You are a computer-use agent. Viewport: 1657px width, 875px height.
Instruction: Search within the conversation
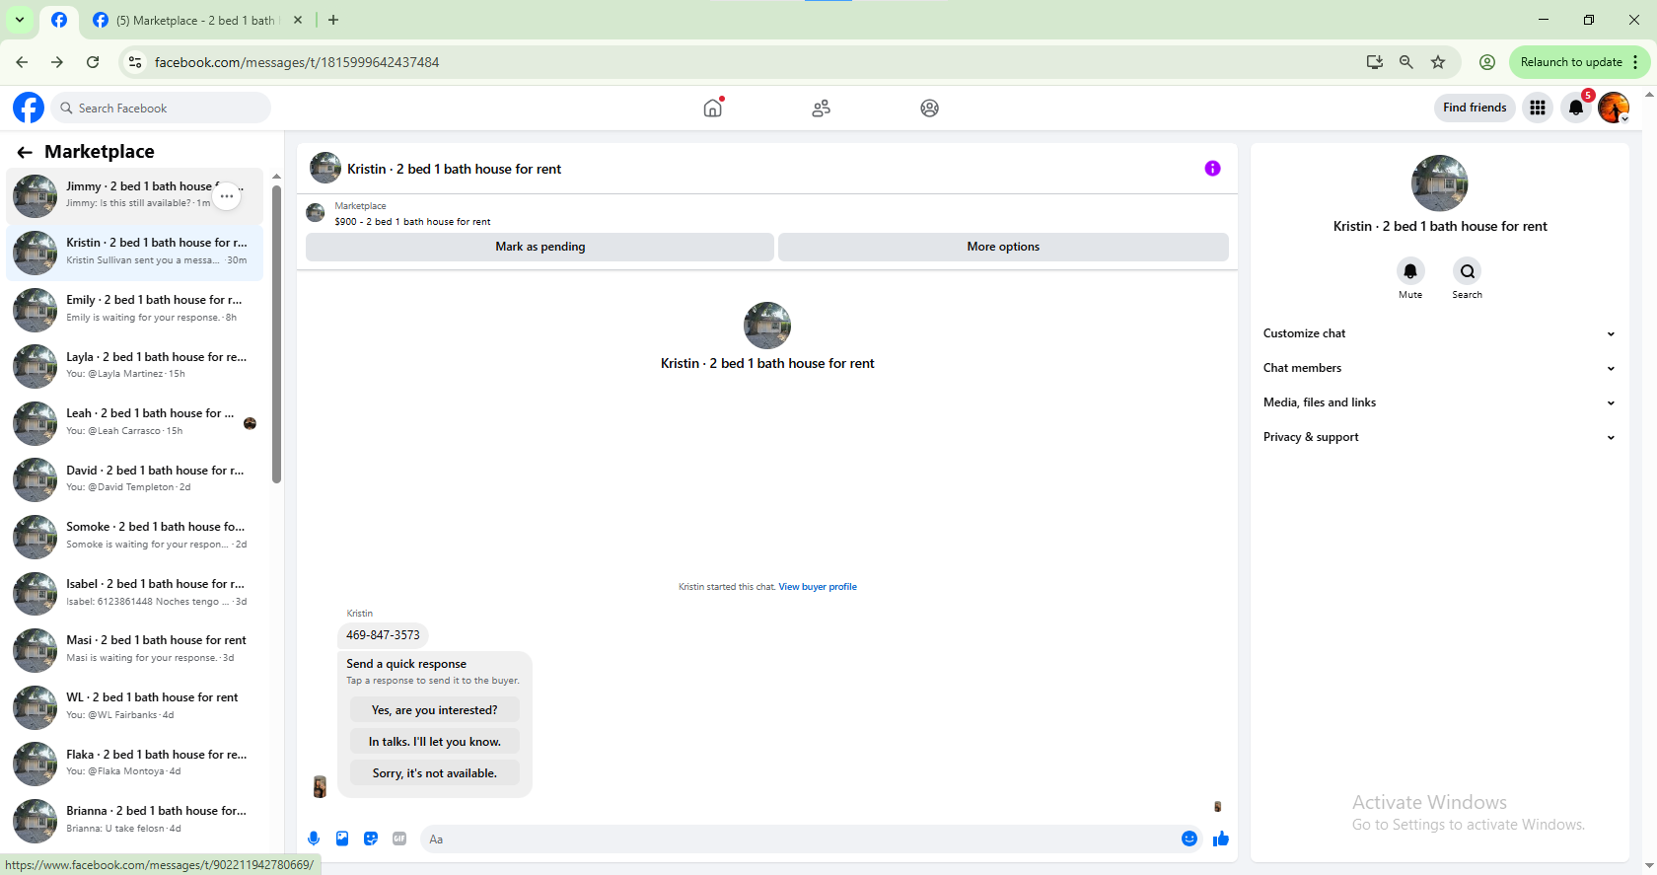tap(1467, 271)
